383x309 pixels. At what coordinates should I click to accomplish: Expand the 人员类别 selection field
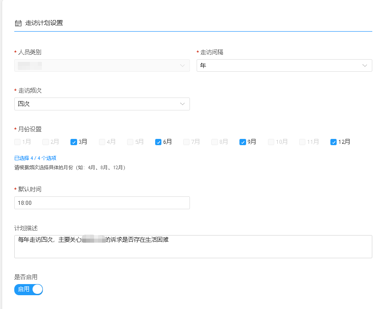pyautogui.click(x=102, y=65)
